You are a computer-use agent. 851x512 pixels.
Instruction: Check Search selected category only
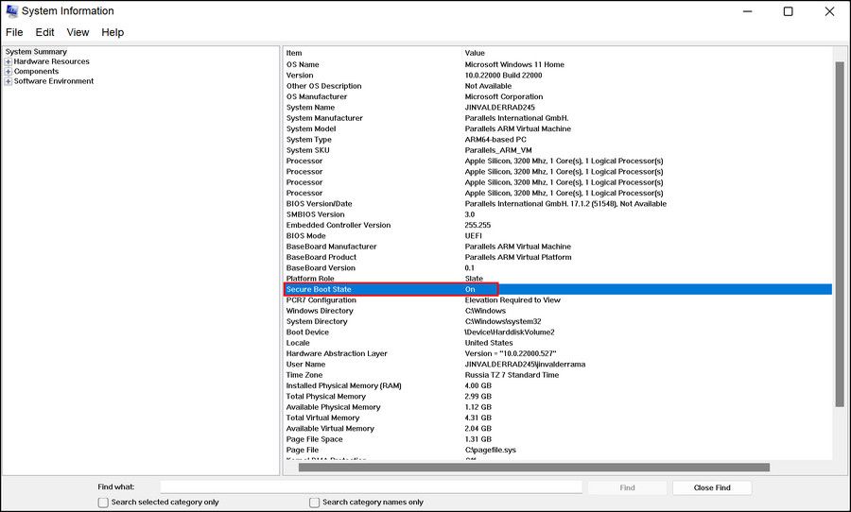[103, 503]
